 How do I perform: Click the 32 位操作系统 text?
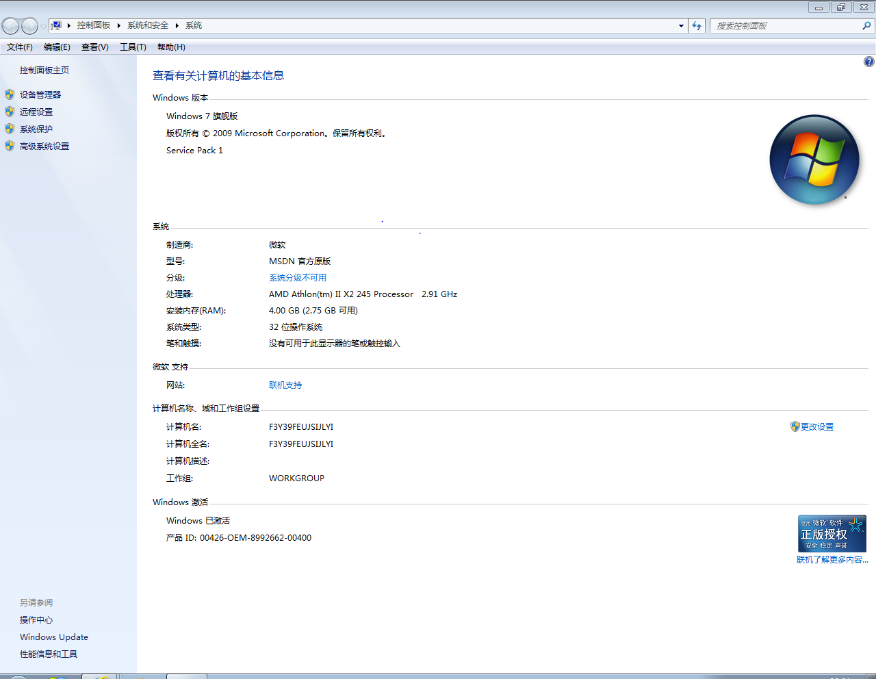[296, 327]
